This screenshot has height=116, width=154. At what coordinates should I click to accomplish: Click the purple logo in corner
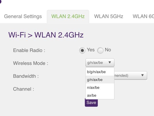click(x=1, y=2)
